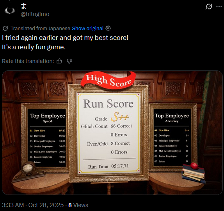Viewport: 224px width, 211px height.
Task: Click the 8 Views count
Action: coord(78,205)
